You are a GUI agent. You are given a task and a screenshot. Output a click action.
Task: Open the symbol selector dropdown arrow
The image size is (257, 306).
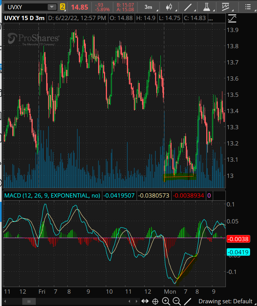point(52,7)
